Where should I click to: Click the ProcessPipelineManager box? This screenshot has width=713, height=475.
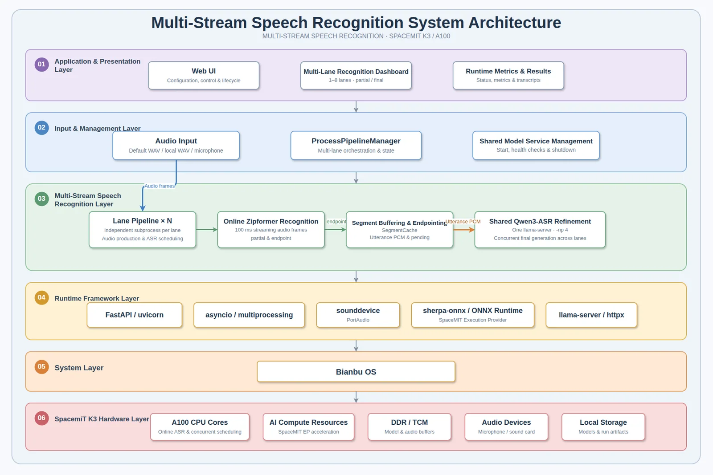pyautogui.click(x=356, y=145)
